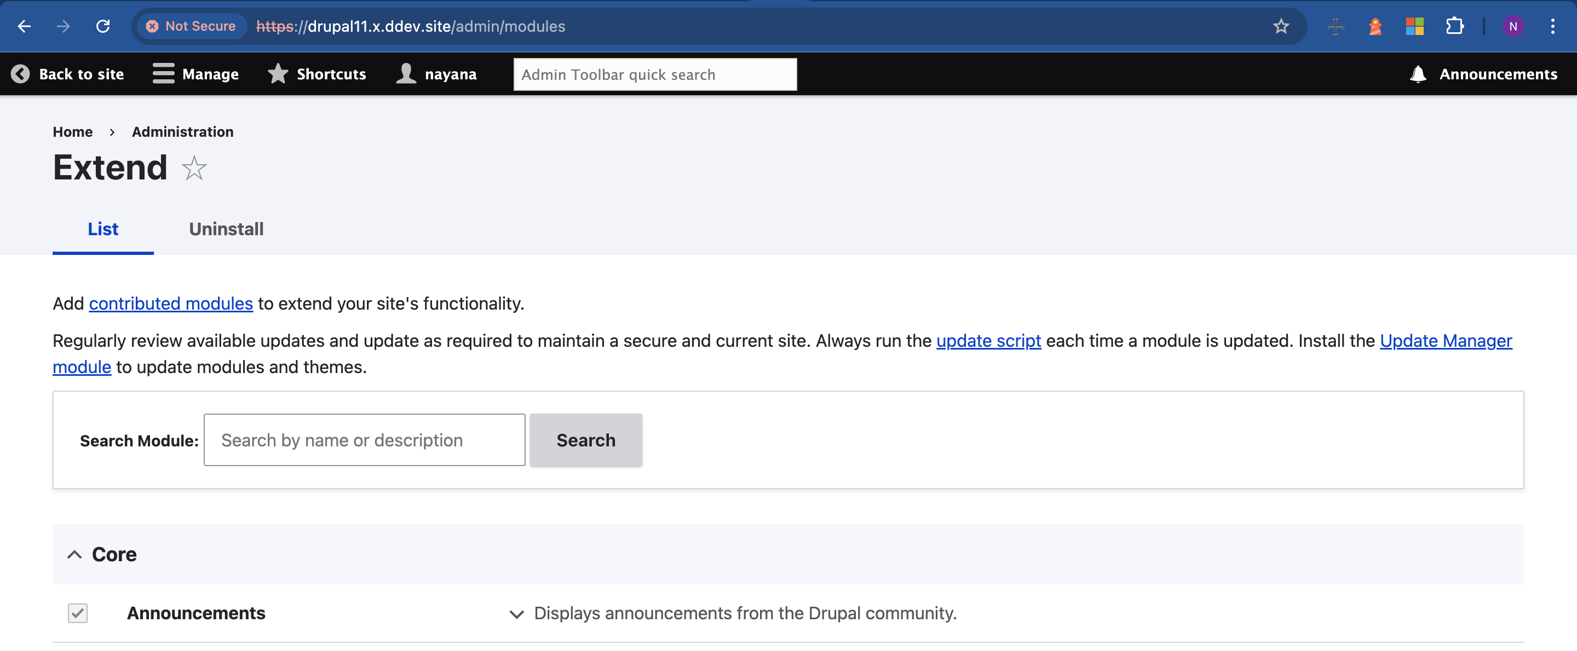Click the four-colored squares extension icon
The width and height of the screenshot is (1577, 651).
(x=1414, y=26)
